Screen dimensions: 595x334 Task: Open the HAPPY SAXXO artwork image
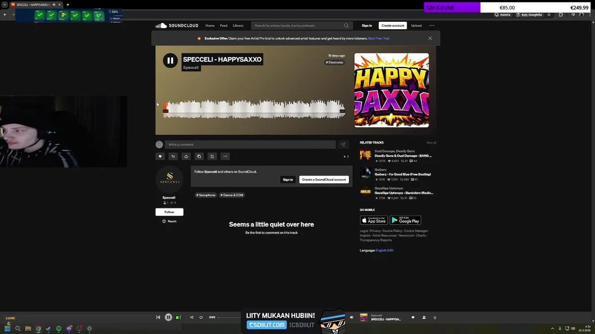tap(391, 90)
